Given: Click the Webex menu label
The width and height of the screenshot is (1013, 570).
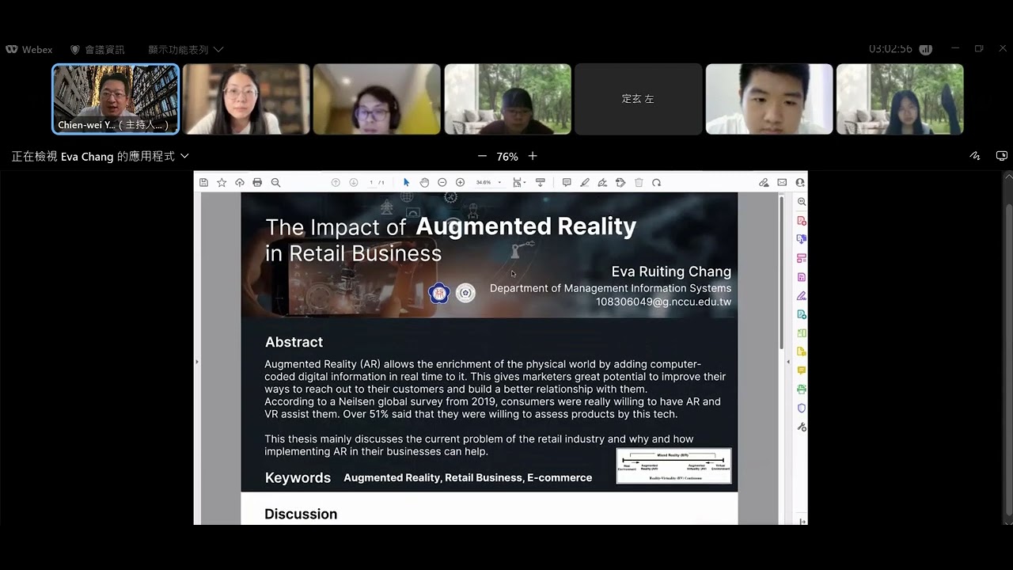Looking at the screenshot, I should pos(29,49).
